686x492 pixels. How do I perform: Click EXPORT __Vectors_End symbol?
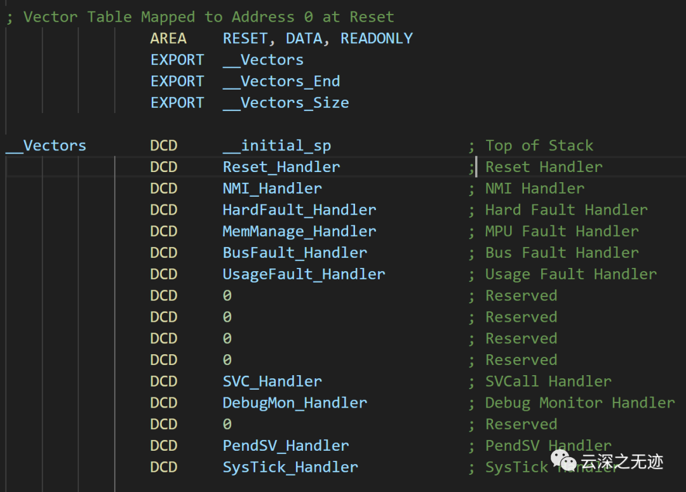[281, 81]
